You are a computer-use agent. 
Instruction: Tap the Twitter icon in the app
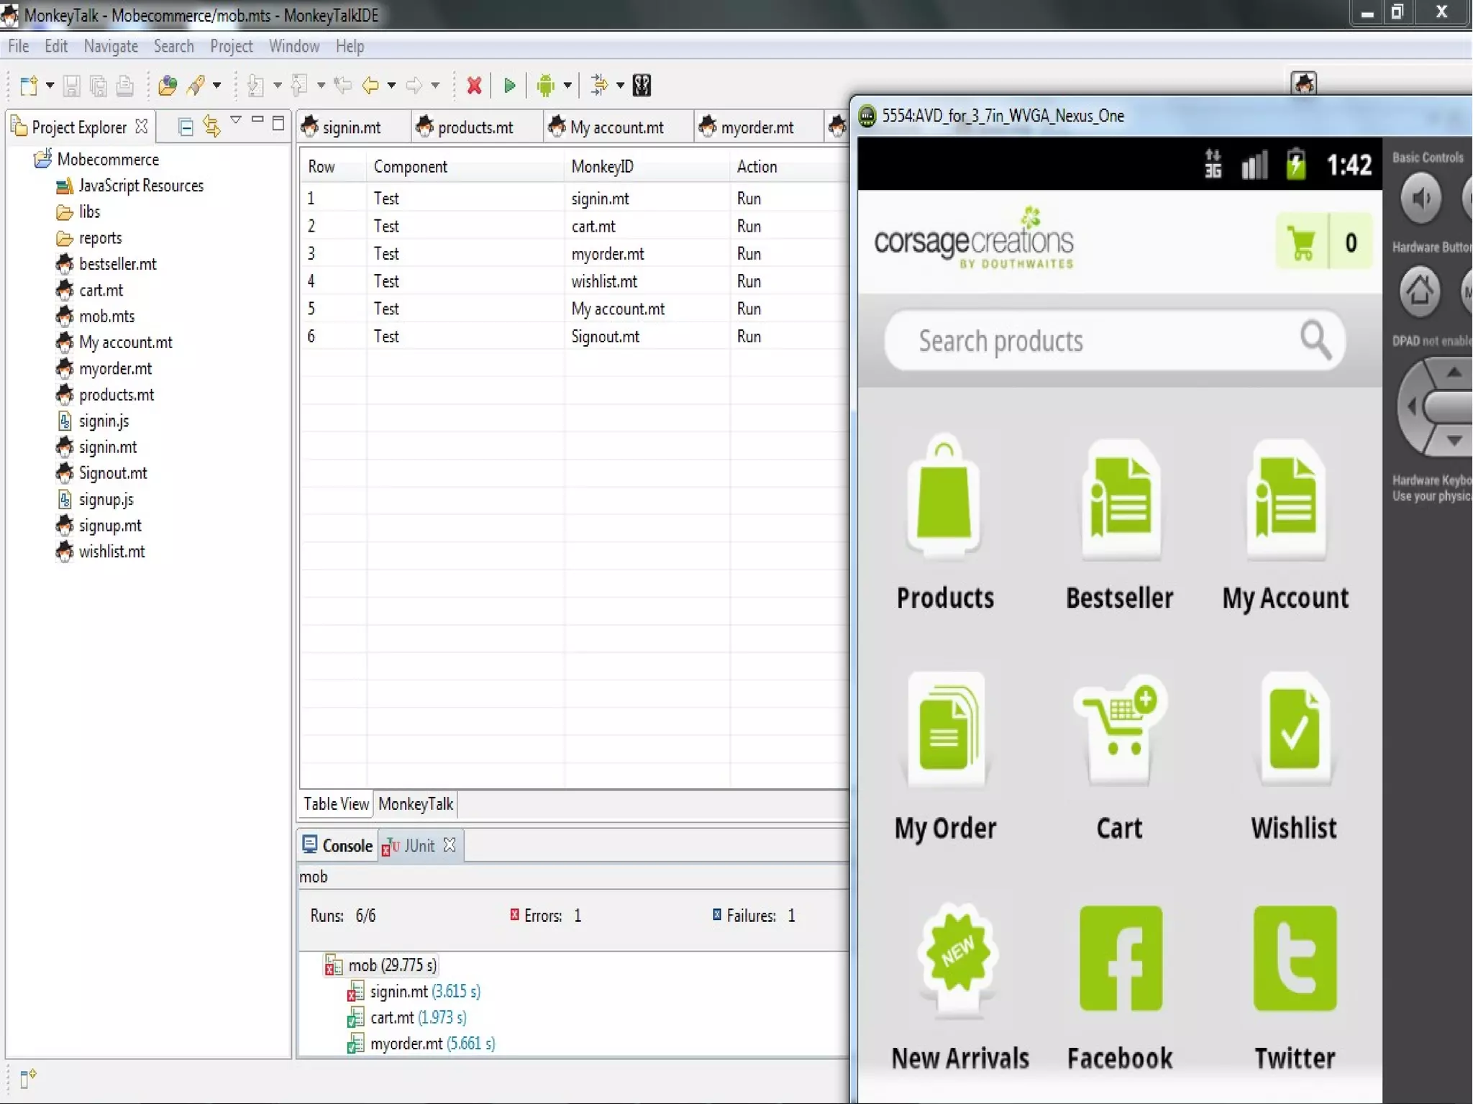[x=1294, y=959]
